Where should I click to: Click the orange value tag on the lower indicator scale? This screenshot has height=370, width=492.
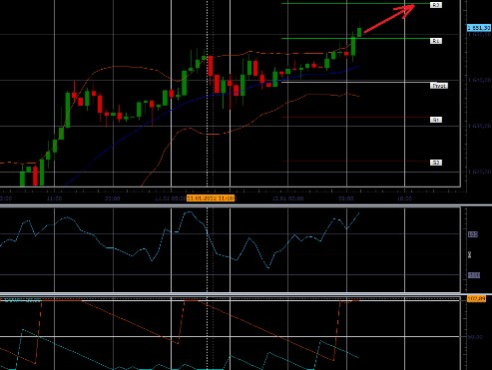[476, 299]
